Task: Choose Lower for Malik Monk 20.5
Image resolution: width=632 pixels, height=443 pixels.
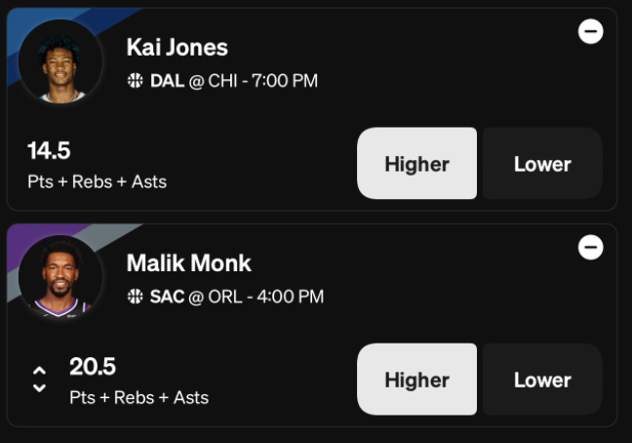Action: pyautogui.click(x=542, y=380)
